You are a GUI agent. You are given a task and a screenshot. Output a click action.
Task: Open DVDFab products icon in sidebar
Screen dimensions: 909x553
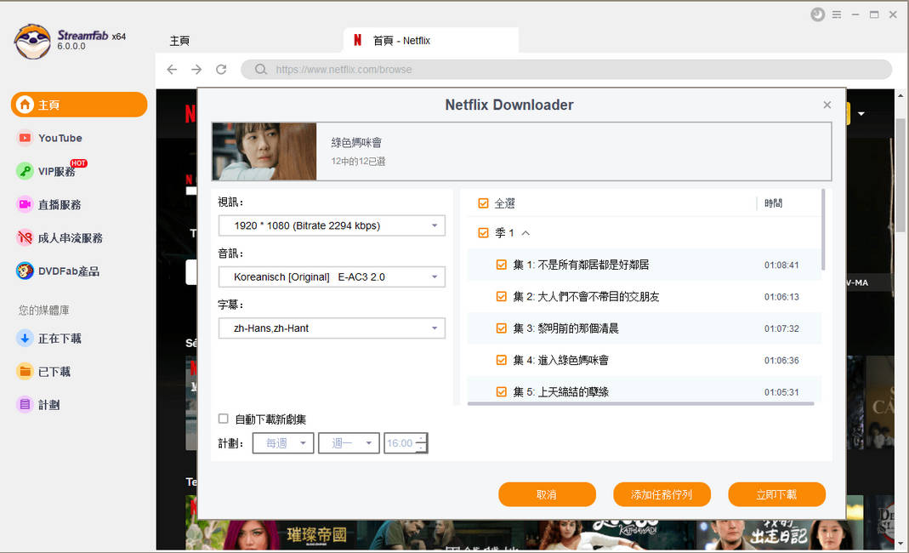[25, 271]
